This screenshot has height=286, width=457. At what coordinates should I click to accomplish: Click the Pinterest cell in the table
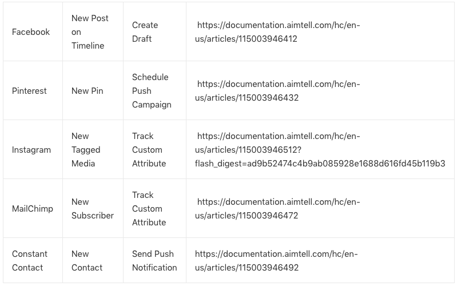(29, 91)
